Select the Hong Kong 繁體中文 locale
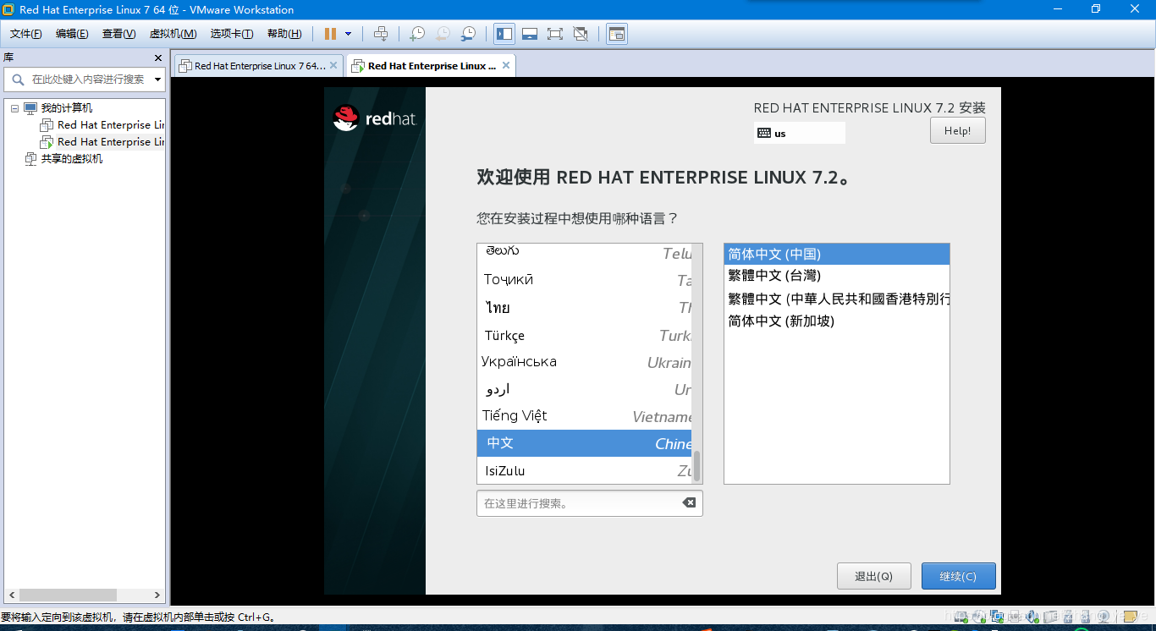This screenshot has height=631, width=1156. [x=837, y=299]
